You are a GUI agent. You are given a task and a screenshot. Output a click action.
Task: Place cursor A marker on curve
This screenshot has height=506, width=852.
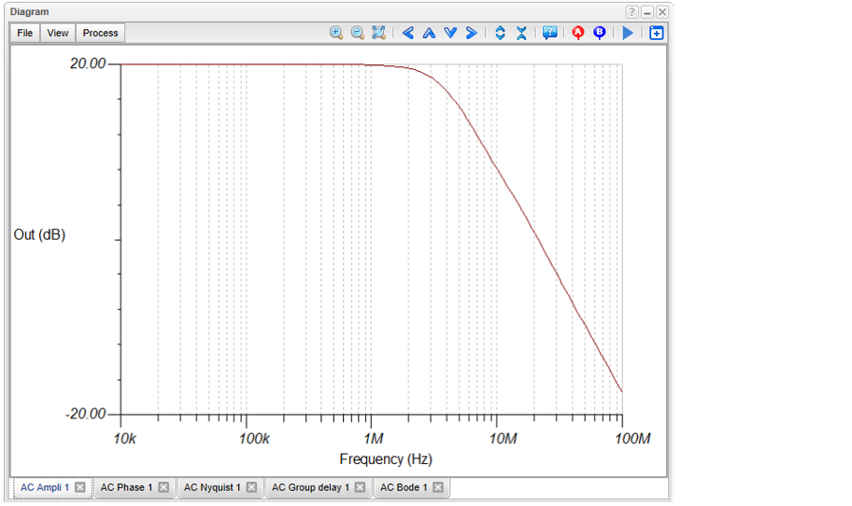click(578, 33)
